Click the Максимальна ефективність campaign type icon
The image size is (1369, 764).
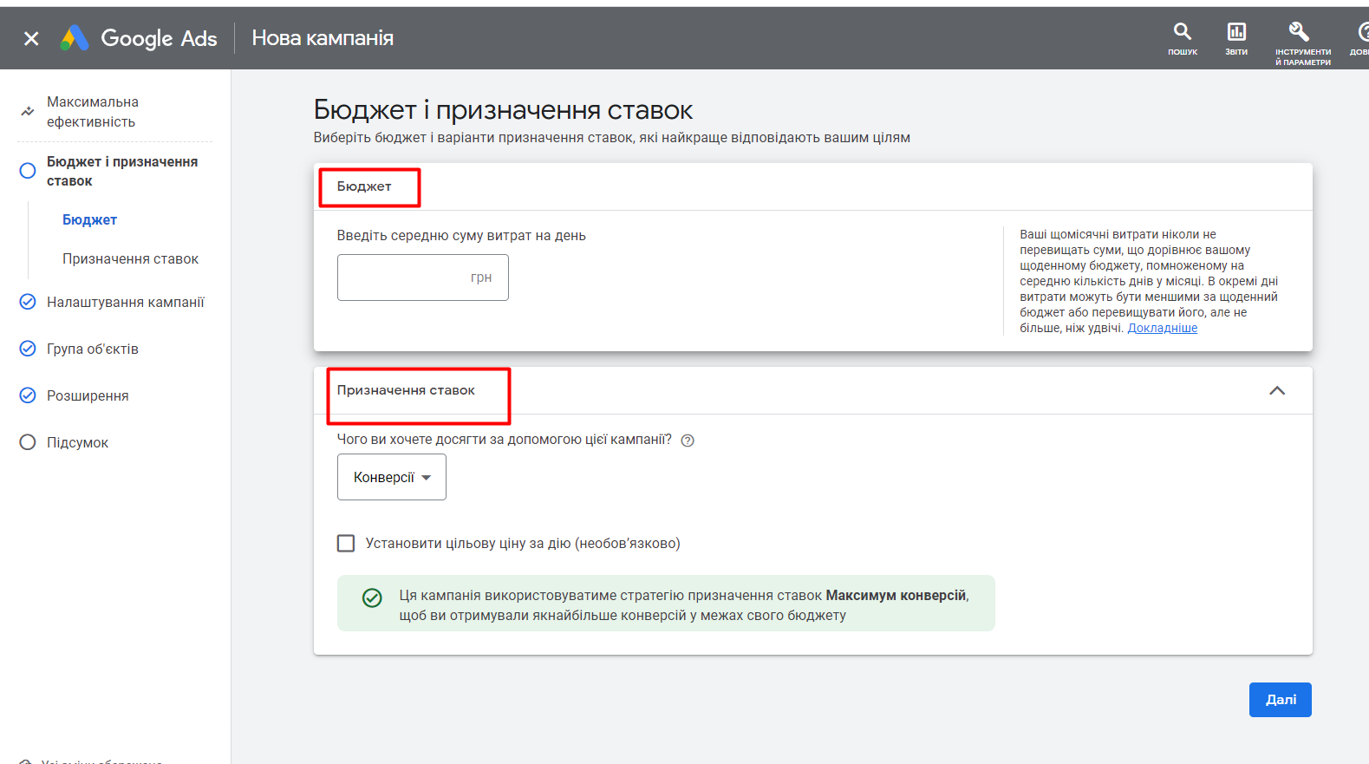tap(28, 112)
